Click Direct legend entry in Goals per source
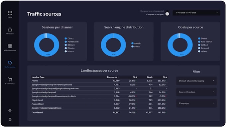The image size is (226, 127). (202, 38)
